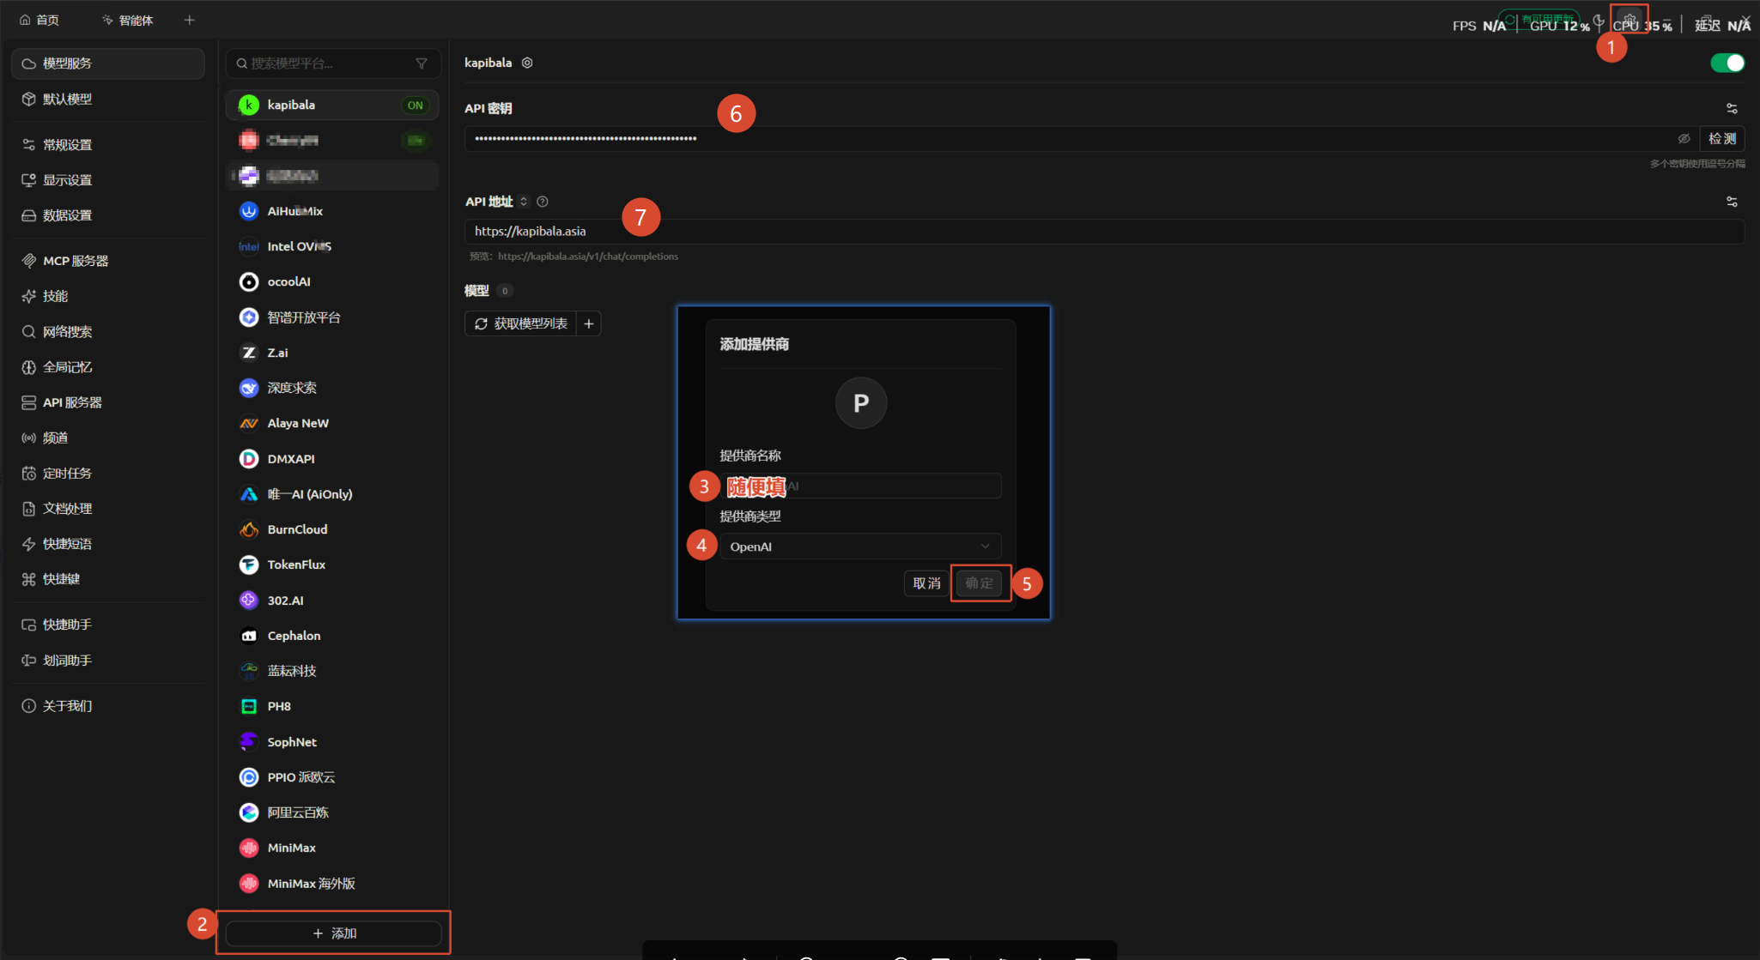Click the TokenFlux provider logo
Screen dimensions: 1760x960
pos(249,565)
